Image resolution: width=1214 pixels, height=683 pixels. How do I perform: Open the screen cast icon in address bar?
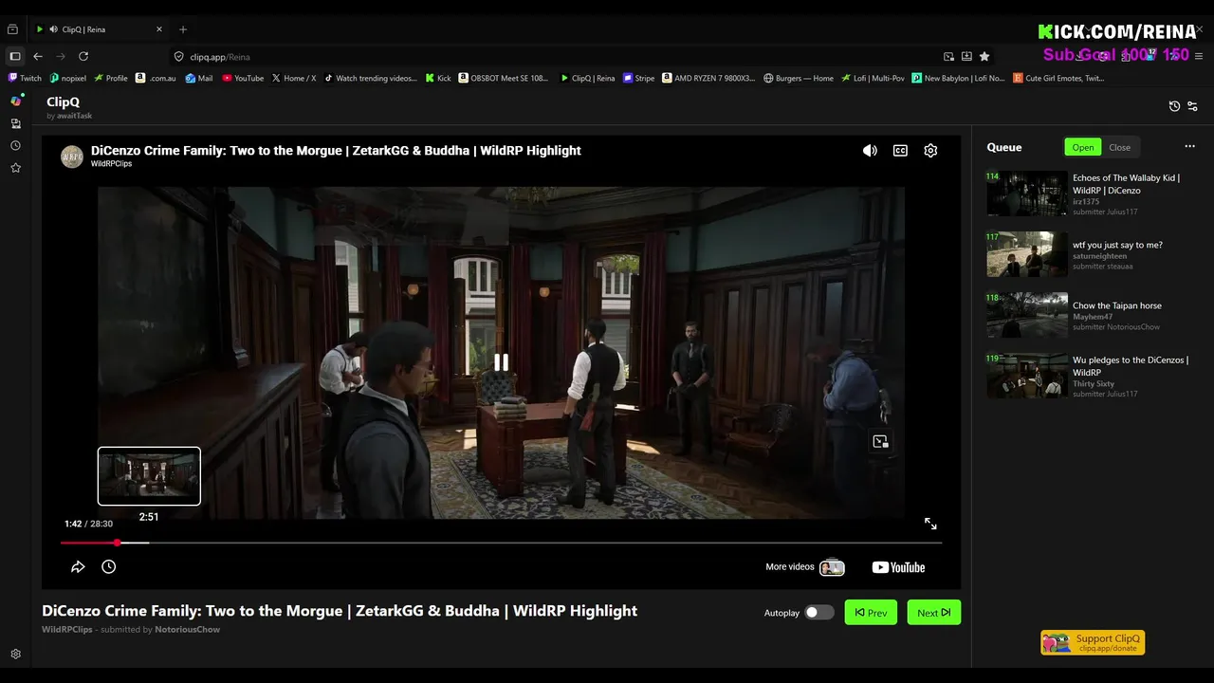point(948,56)
